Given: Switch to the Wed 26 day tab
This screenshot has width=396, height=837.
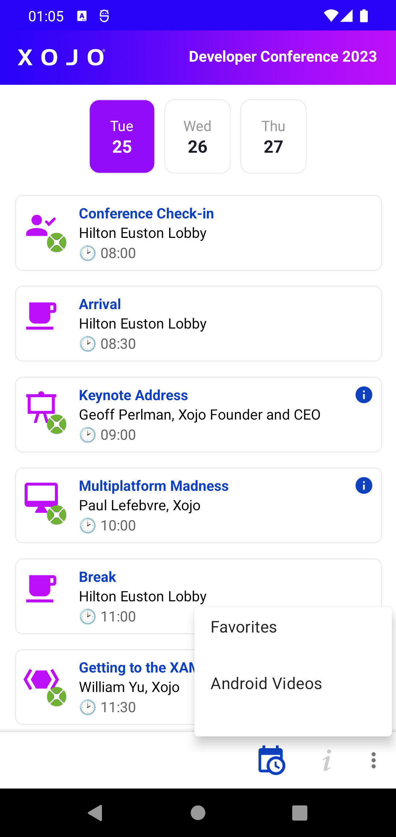Looking at the screenshot, I should click(198, 137).
